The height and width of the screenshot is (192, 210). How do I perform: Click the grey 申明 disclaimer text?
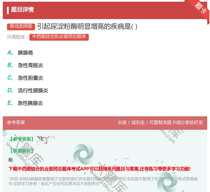pos(103,181)
